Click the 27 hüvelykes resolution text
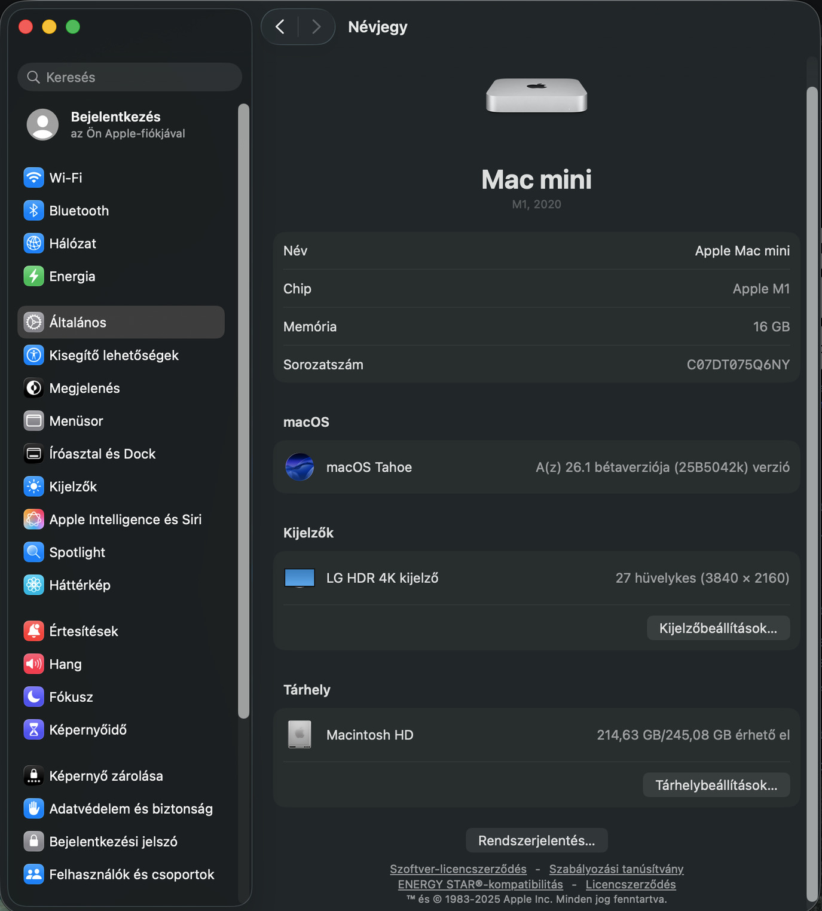The width and height of the screenshot is (822, 911). [702, 578]
